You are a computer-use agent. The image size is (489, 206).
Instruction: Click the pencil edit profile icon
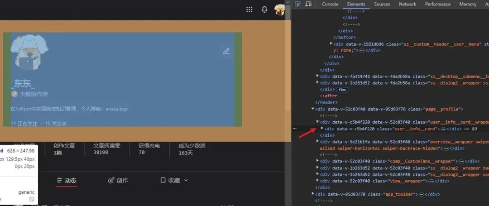[226, 52]
